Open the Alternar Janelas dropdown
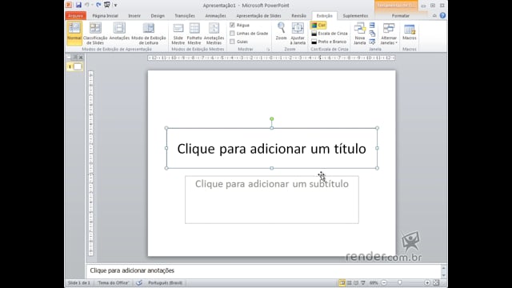Screen dimensions: 512x288 (389, 33)
